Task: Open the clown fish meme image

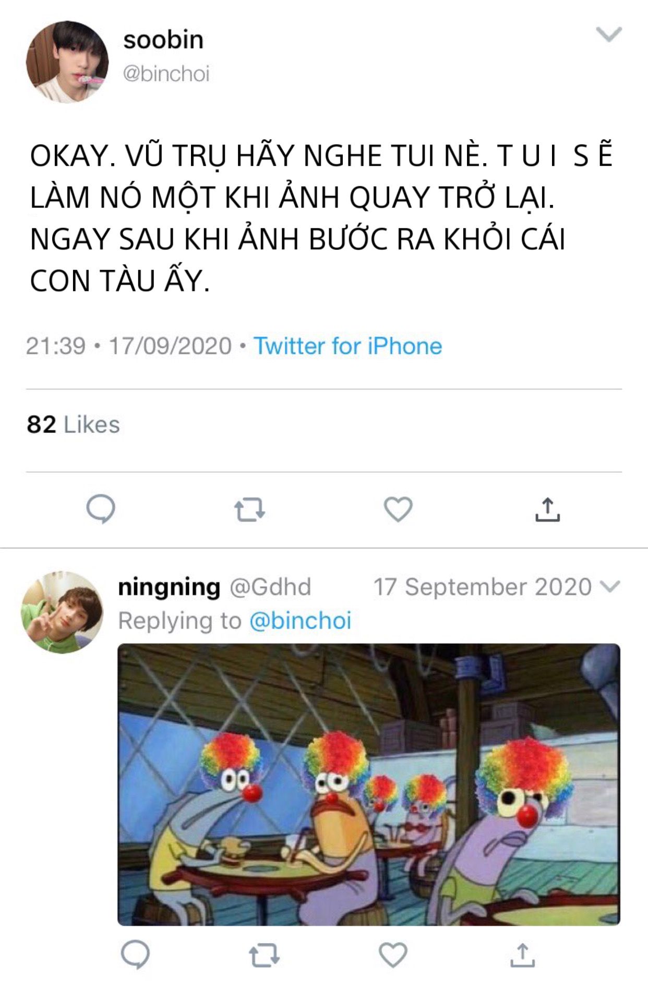Action: click(x=369, y=784)
